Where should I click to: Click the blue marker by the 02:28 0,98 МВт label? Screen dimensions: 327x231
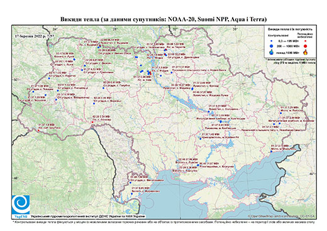[94, 103]
